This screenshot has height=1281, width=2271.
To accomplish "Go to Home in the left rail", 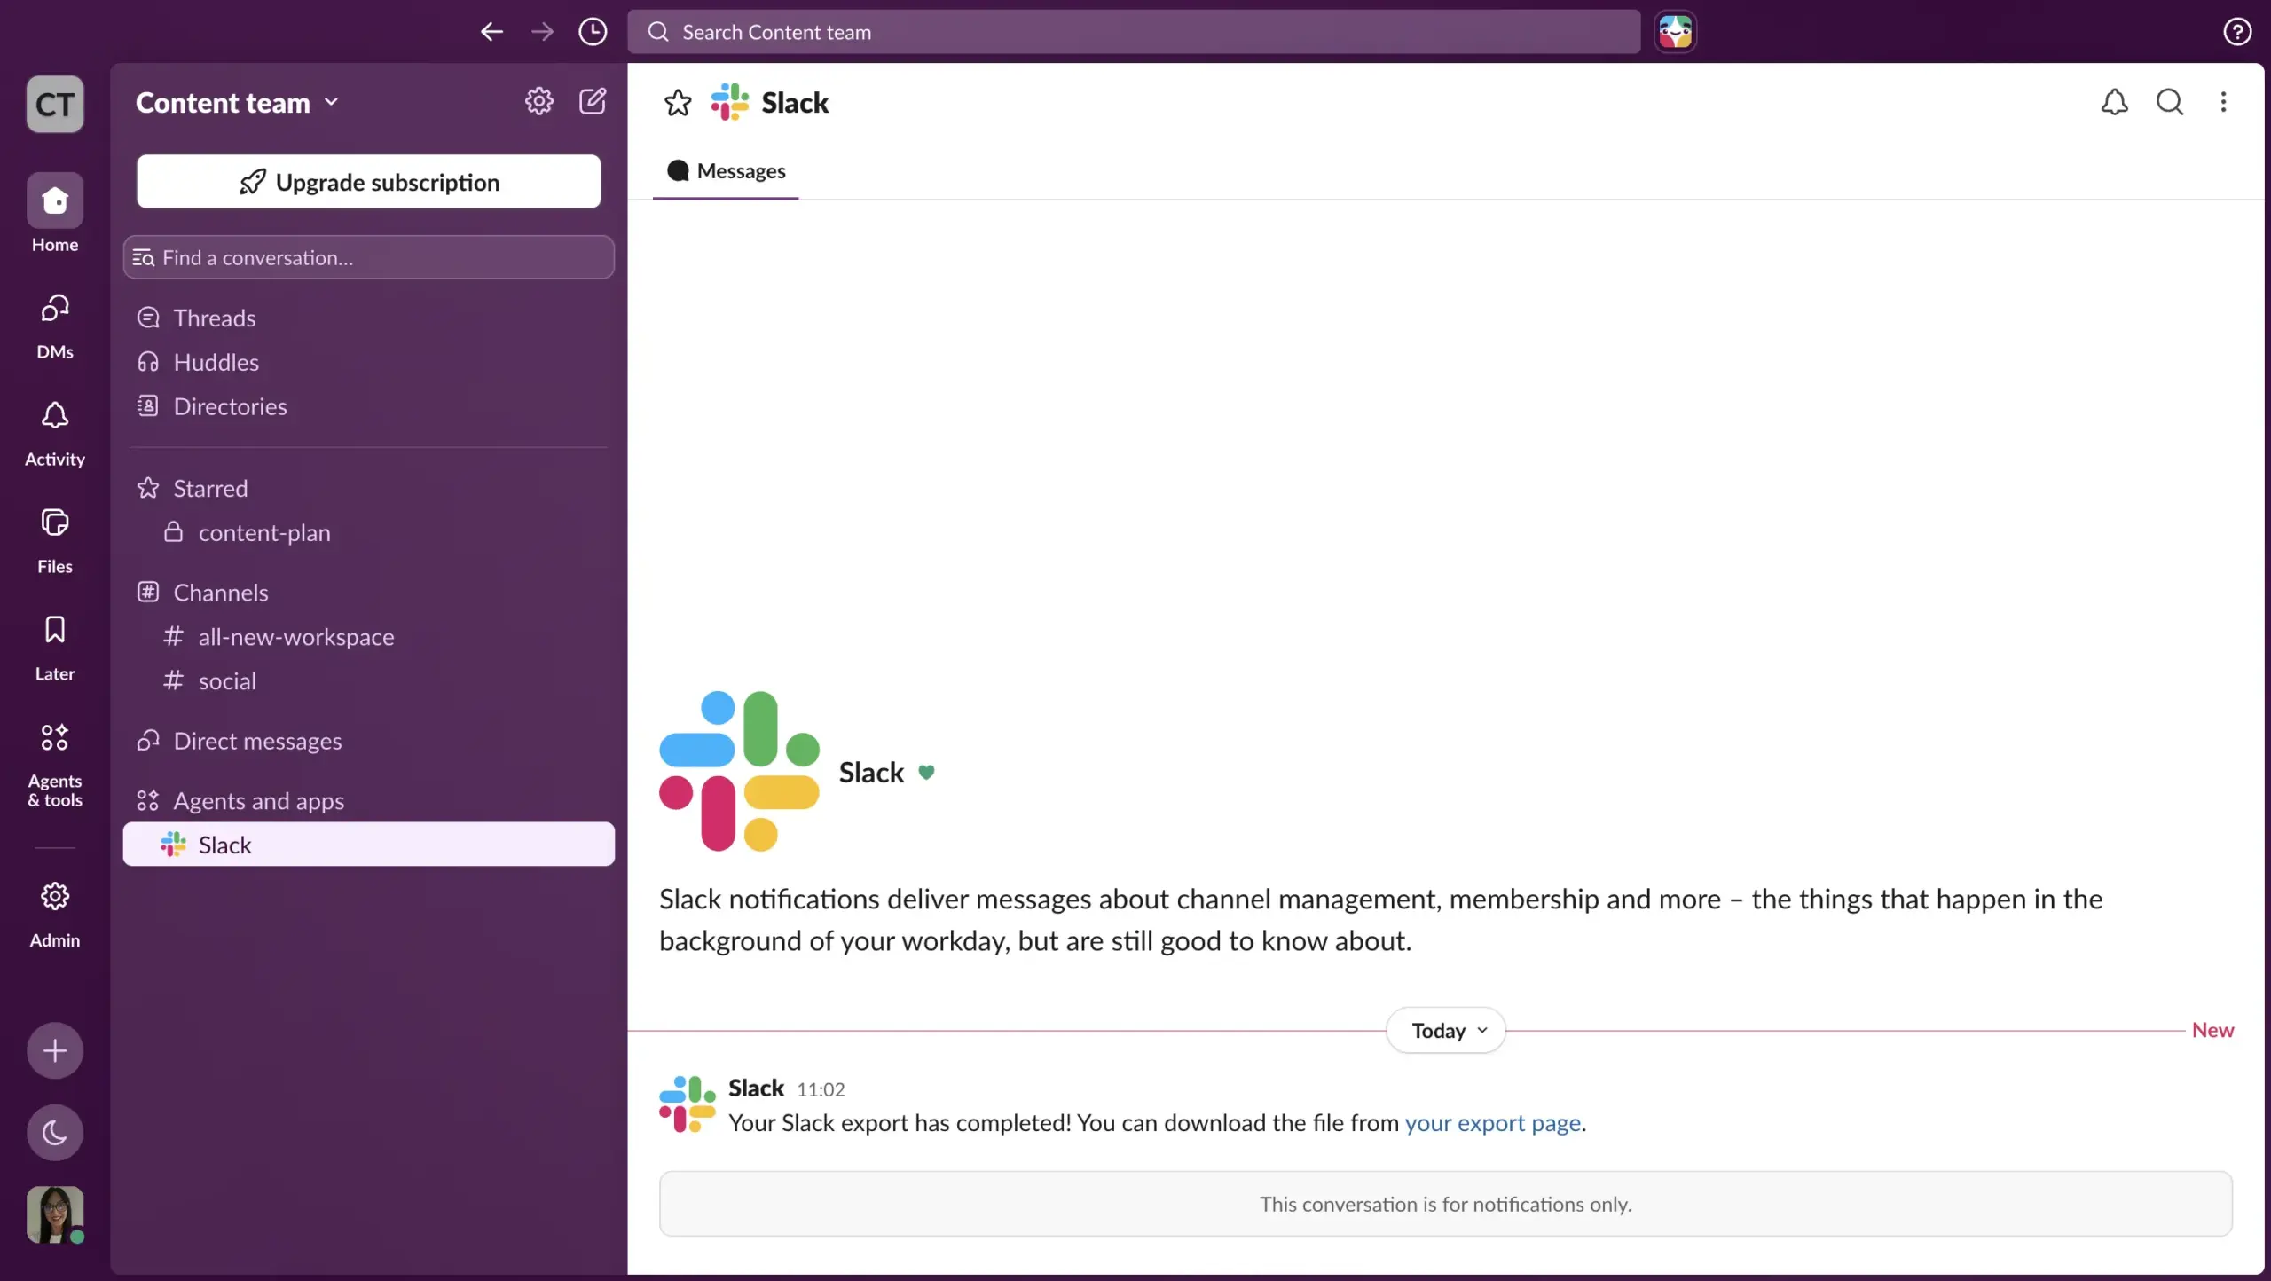I will pyautogui.click(x=55, y=213).
